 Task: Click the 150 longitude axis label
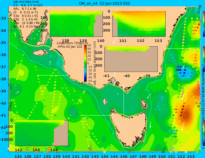pos(162,156)
